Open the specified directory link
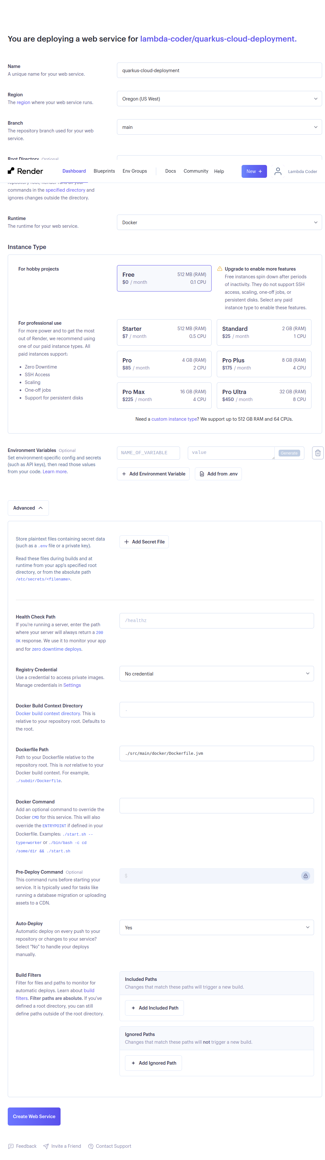This screenshot has height=1160, width=325. pyautogui.click(x=65, y=190)
